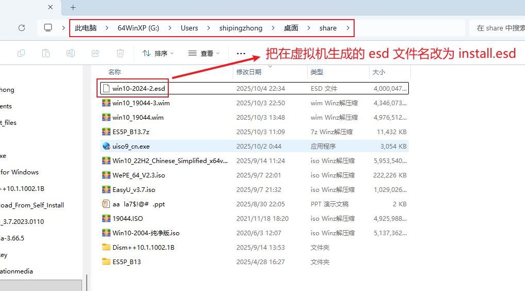Click the Share icon in toolbar

pyautogui.click(x=96, y=53)
